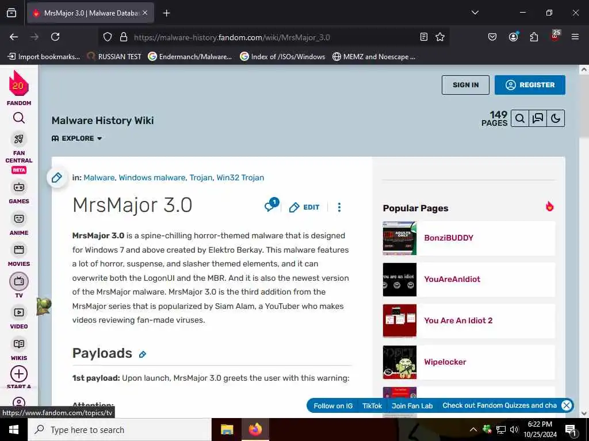Viewport: 589px width, 441px height.
Task: Open the Anime section icon
Action: pyautogui.click(x=19, y=219)
